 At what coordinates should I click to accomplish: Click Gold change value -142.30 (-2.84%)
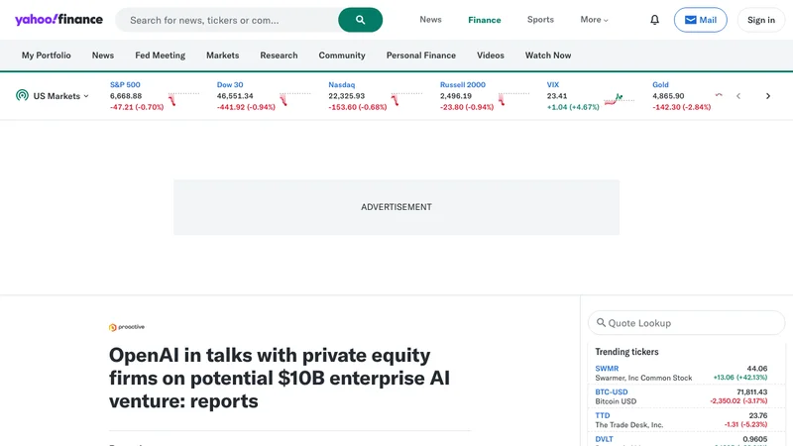681,107
